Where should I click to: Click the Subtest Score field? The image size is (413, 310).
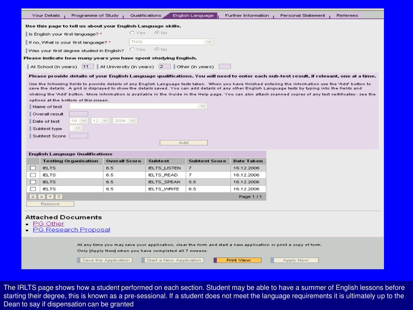[x=79, y=136]
